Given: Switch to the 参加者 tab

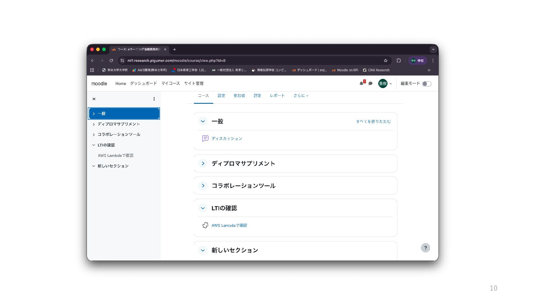Looking at the screenshot, I should pyautogui.click(x=239, y=96).
